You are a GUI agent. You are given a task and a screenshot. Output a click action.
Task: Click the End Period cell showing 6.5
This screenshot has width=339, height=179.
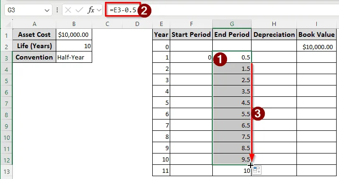[232, 125]
